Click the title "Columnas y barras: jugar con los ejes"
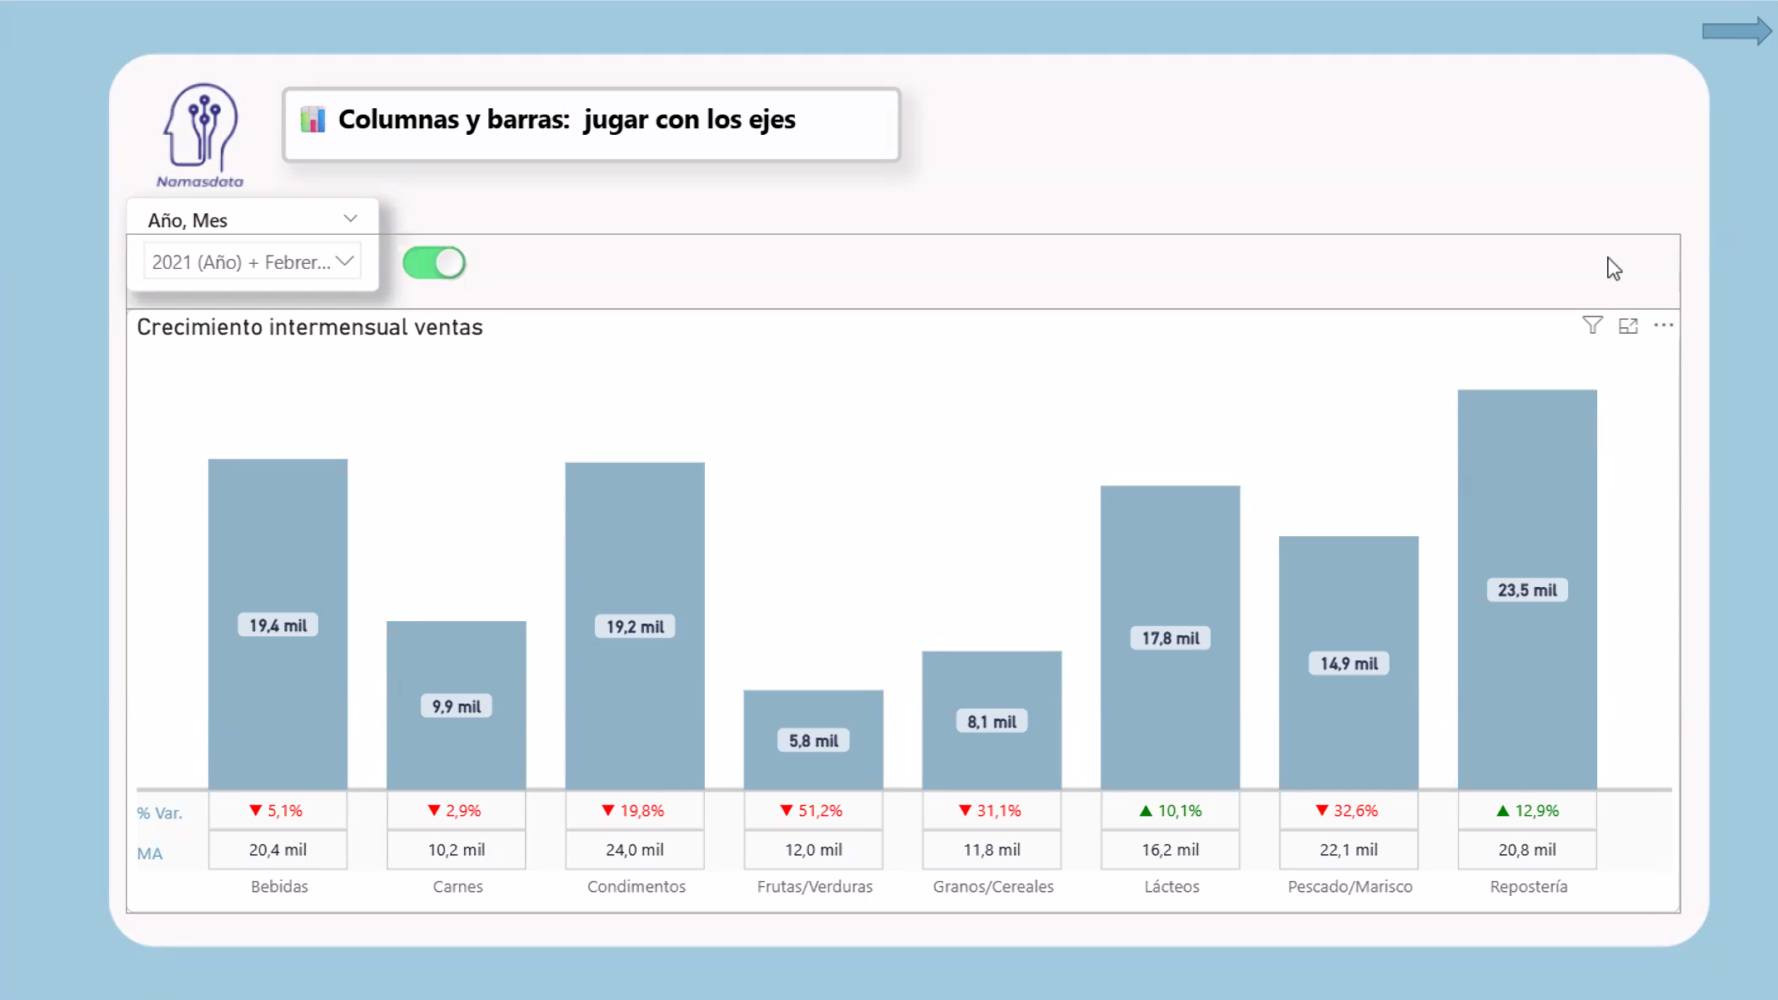Viewport: 1778px width, 1000px height. tap(567, 119)
